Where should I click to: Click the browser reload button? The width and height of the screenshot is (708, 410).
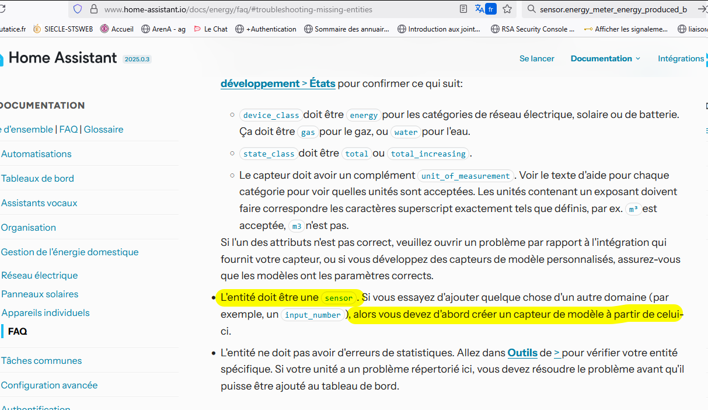click(x=4, y=9)
